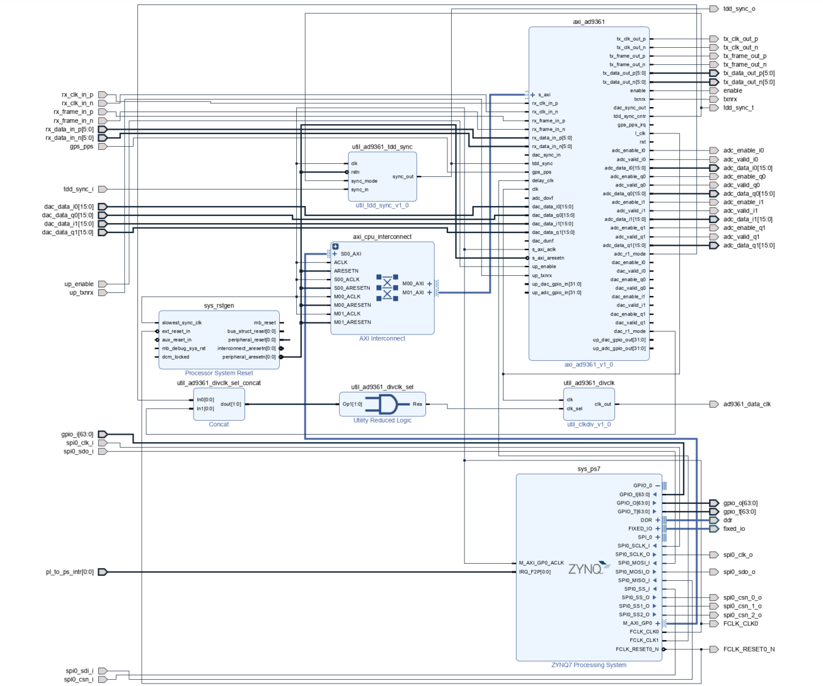The width and height of the screenshot is (823, 686).
Task: Select the ddr interface port symbol
Action: (x=714, y=520)
